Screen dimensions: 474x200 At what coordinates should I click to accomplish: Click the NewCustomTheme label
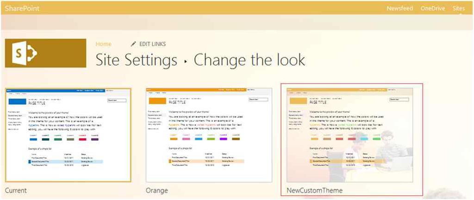click(x=314, y=191)
